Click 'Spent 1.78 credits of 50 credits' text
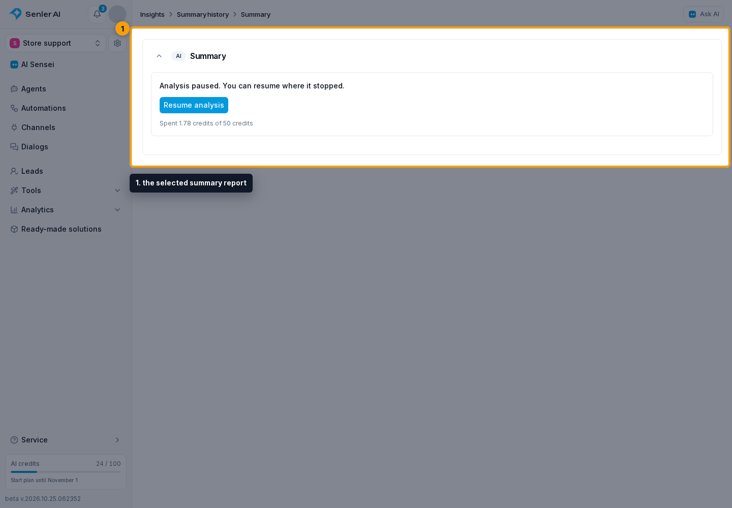Screen dimensions: 732x508 206,123
